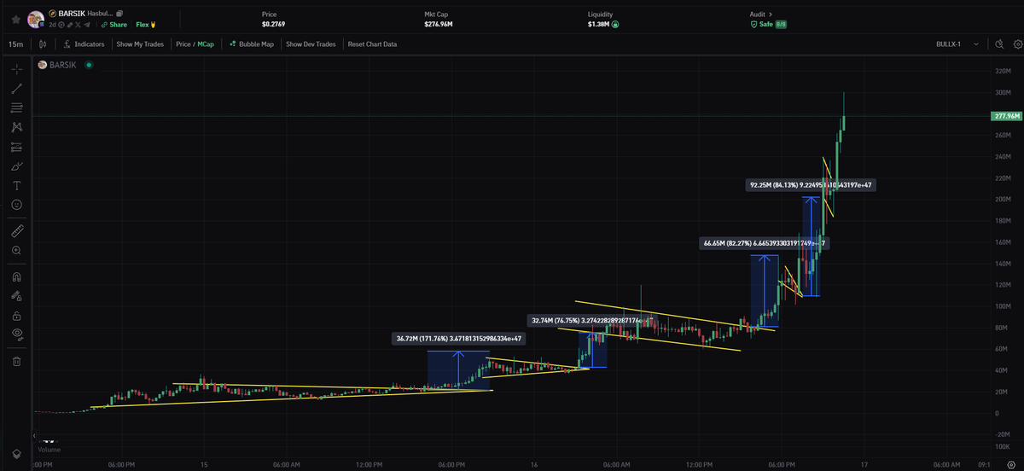Click Reset Chart Data
This screenshot has height=471, width=1024.
click(372, 44)
